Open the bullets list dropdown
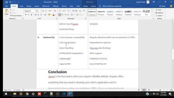The height and width of the screenshot is (98, 174). 62,11
